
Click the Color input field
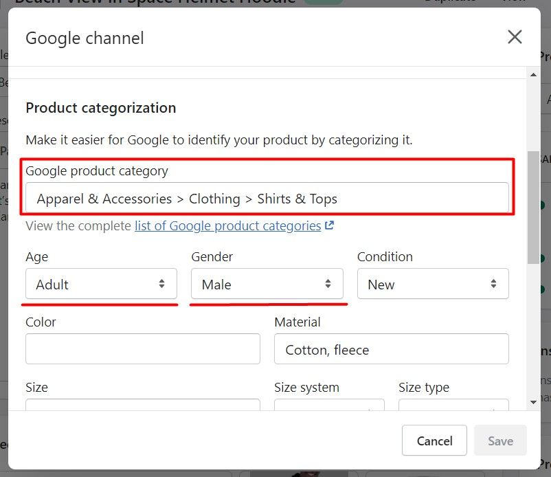coord(143,348)
